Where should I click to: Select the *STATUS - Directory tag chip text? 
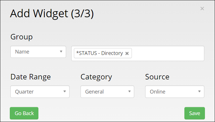point(100,53)
